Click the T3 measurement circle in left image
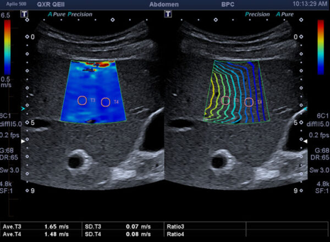 82,100
